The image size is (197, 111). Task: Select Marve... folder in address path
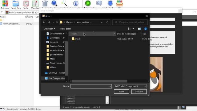[69, 22]
